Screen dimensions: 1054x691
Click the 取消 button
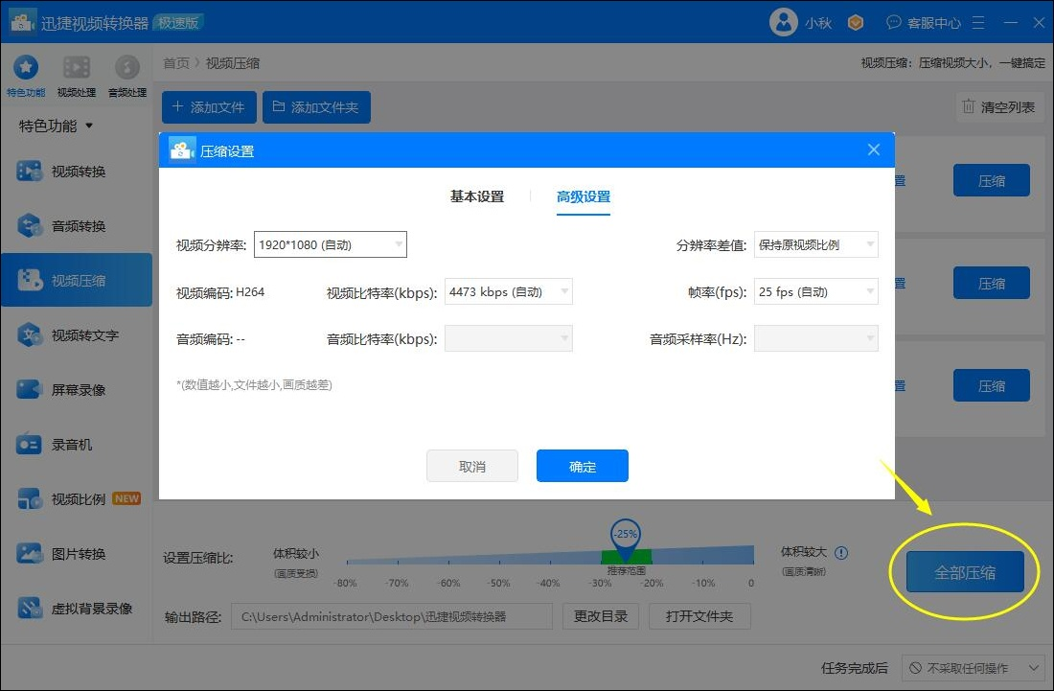tap(471, 466)
